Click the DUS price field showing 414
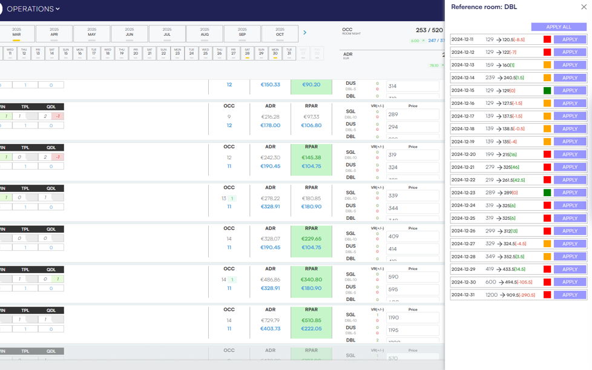Screen dimensions: 592x370 coord(413,249)
